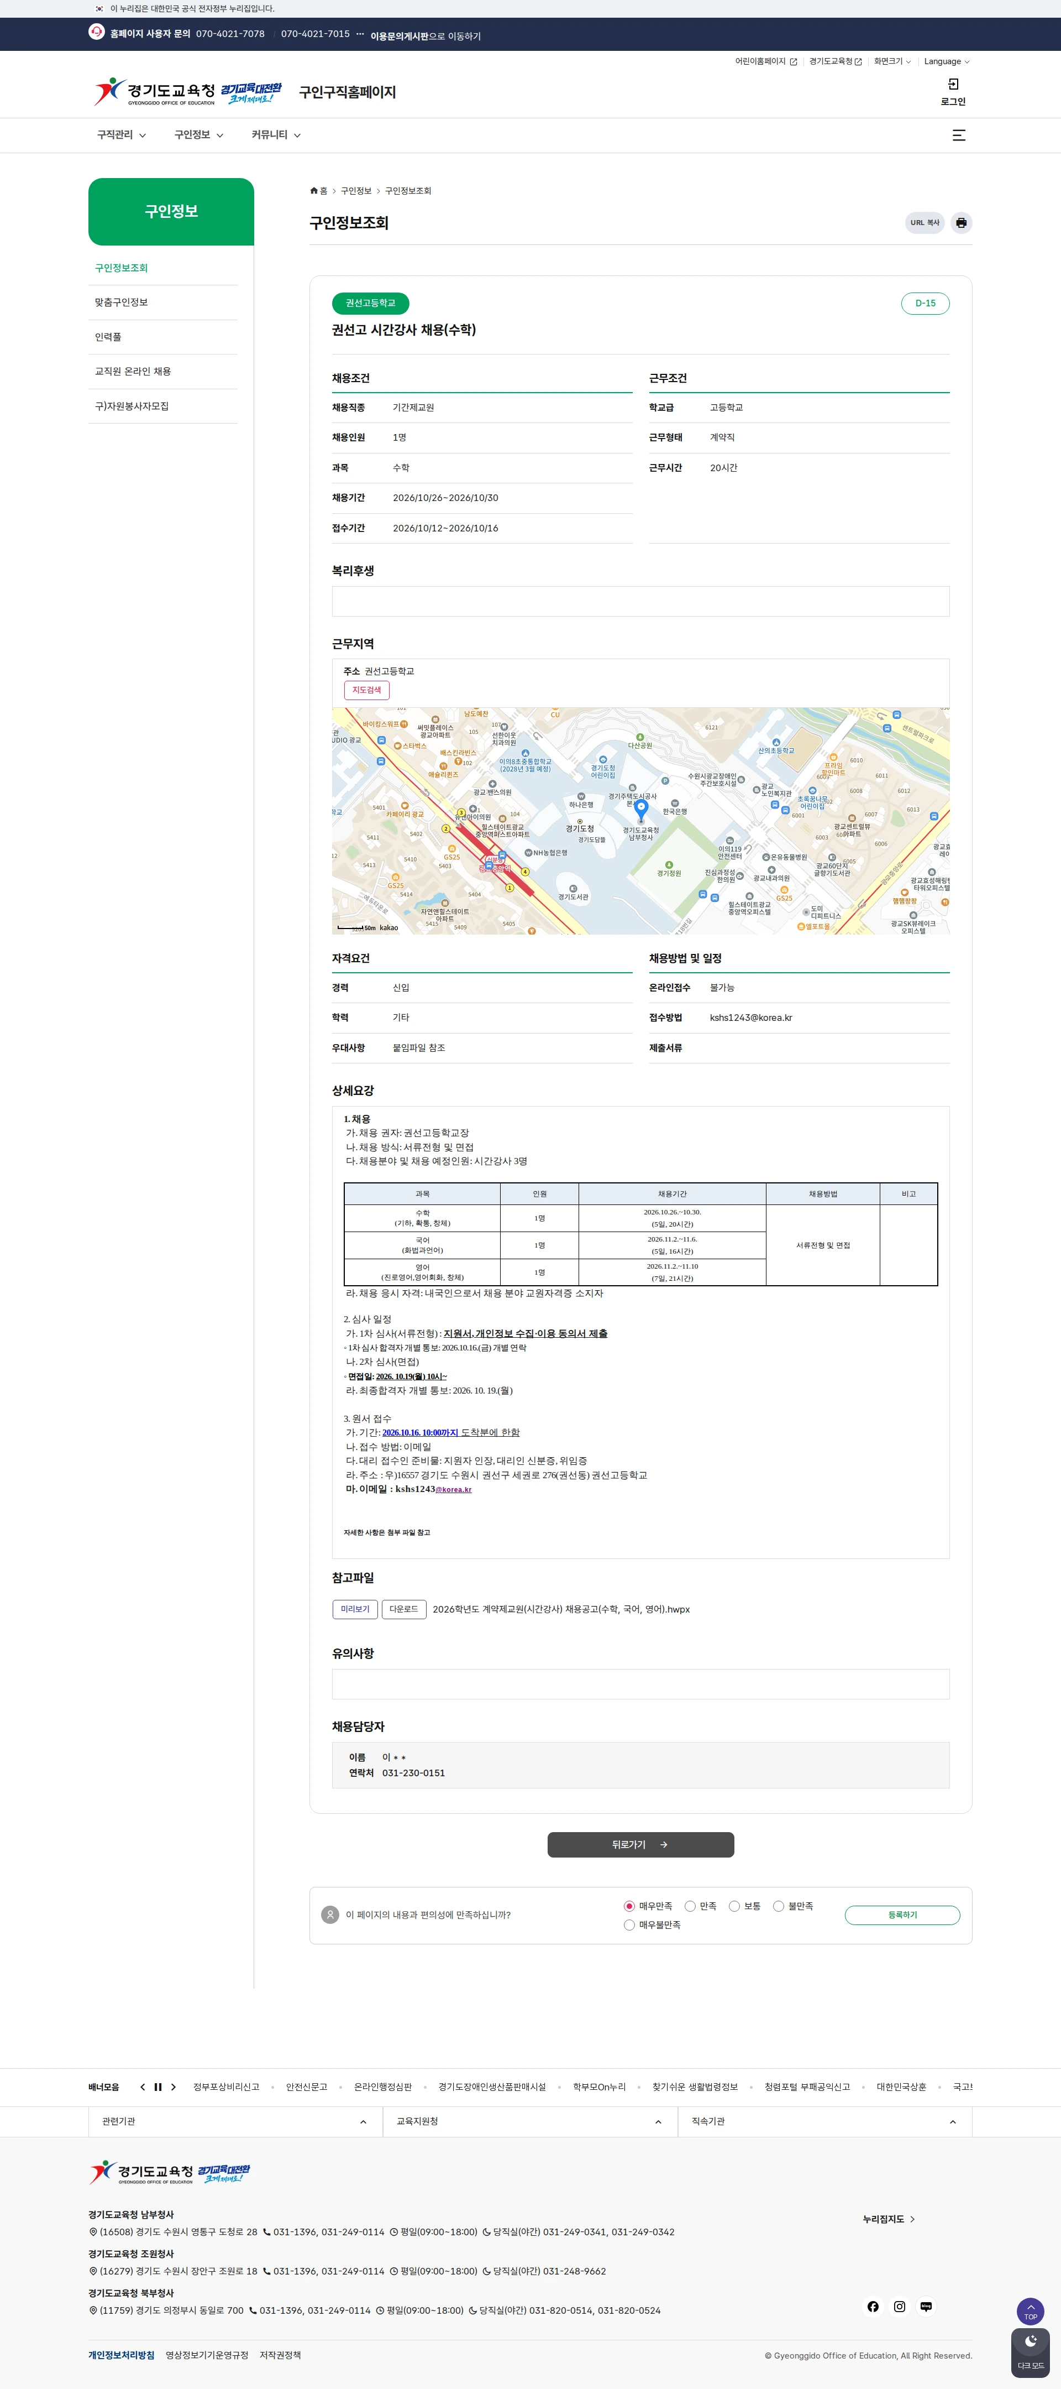Expand the 교육지원청 footer list
Image resolution: width=1061 pixels, height=2389 pixels.
click(x=529, y=2121)
